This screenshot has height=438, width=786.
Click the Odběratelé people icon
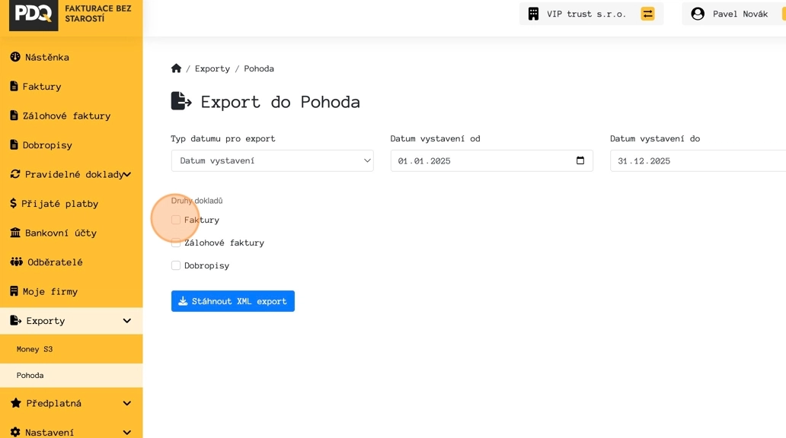(x=17, y=262)
